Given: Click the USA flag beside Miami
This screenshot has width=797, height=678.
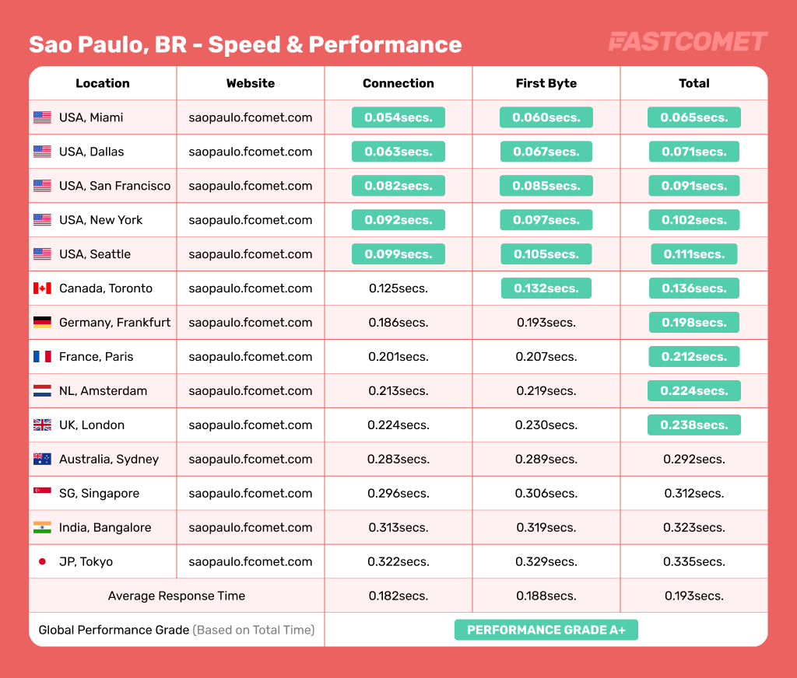Looking at the screenshot, I should coord(42,117).
